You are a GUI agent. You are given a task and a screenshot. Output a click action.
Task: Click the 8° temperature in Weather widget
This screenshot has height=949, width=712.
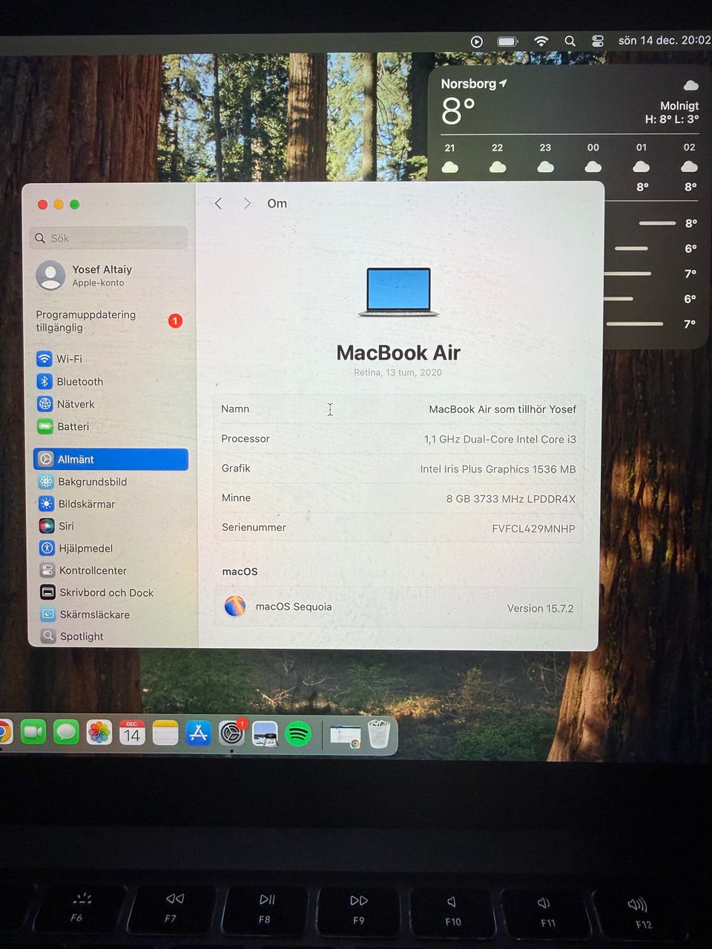pyautogui.click(x=458, y=111)
